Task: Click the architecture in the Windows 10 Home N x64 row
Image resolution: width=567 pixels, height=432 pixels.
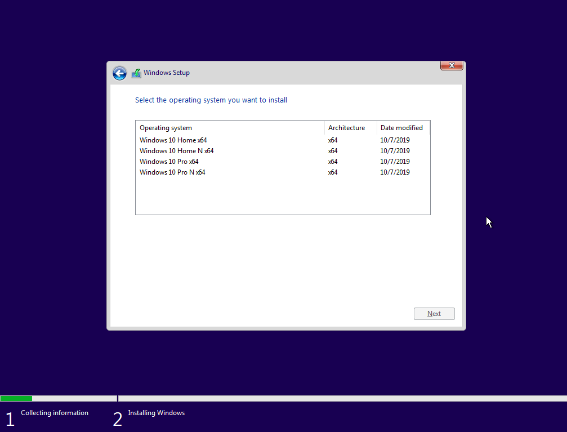Action: pyautogui.click(x=333, y=151)
